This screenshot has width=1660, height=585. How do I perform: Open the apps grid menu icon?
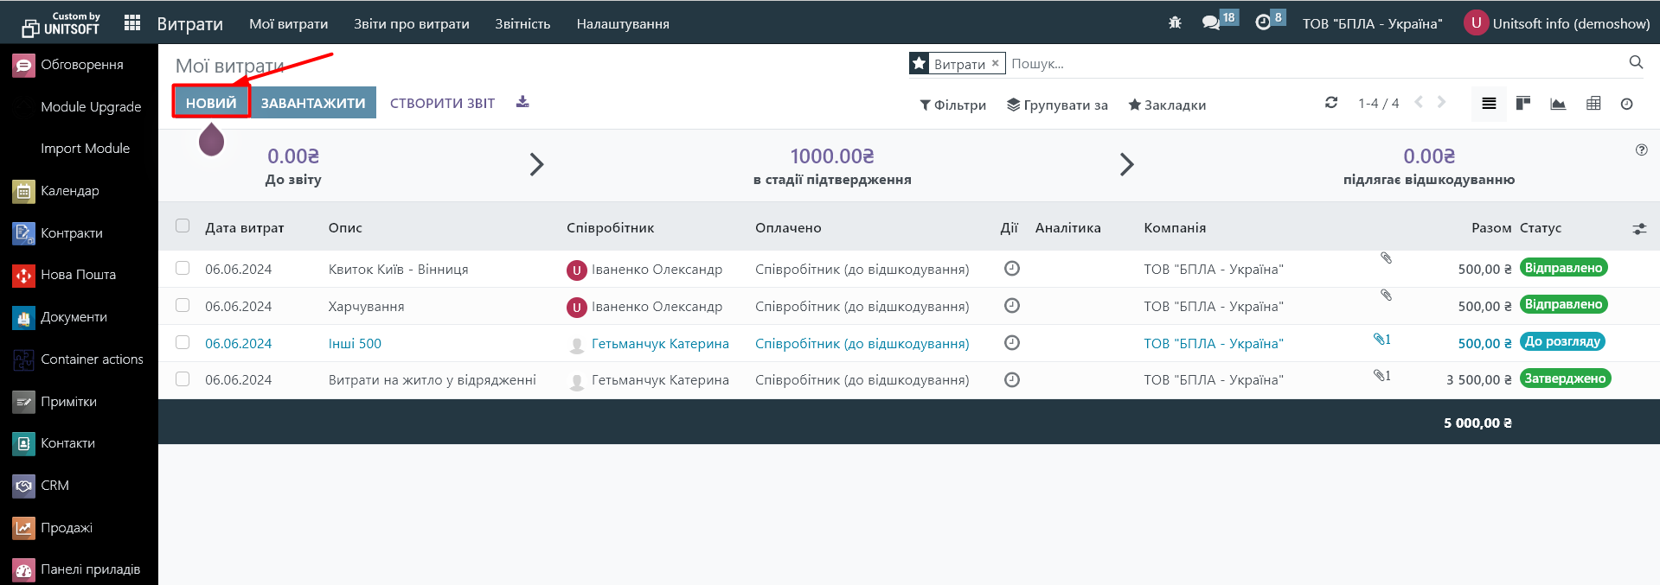tap(132, 23)
